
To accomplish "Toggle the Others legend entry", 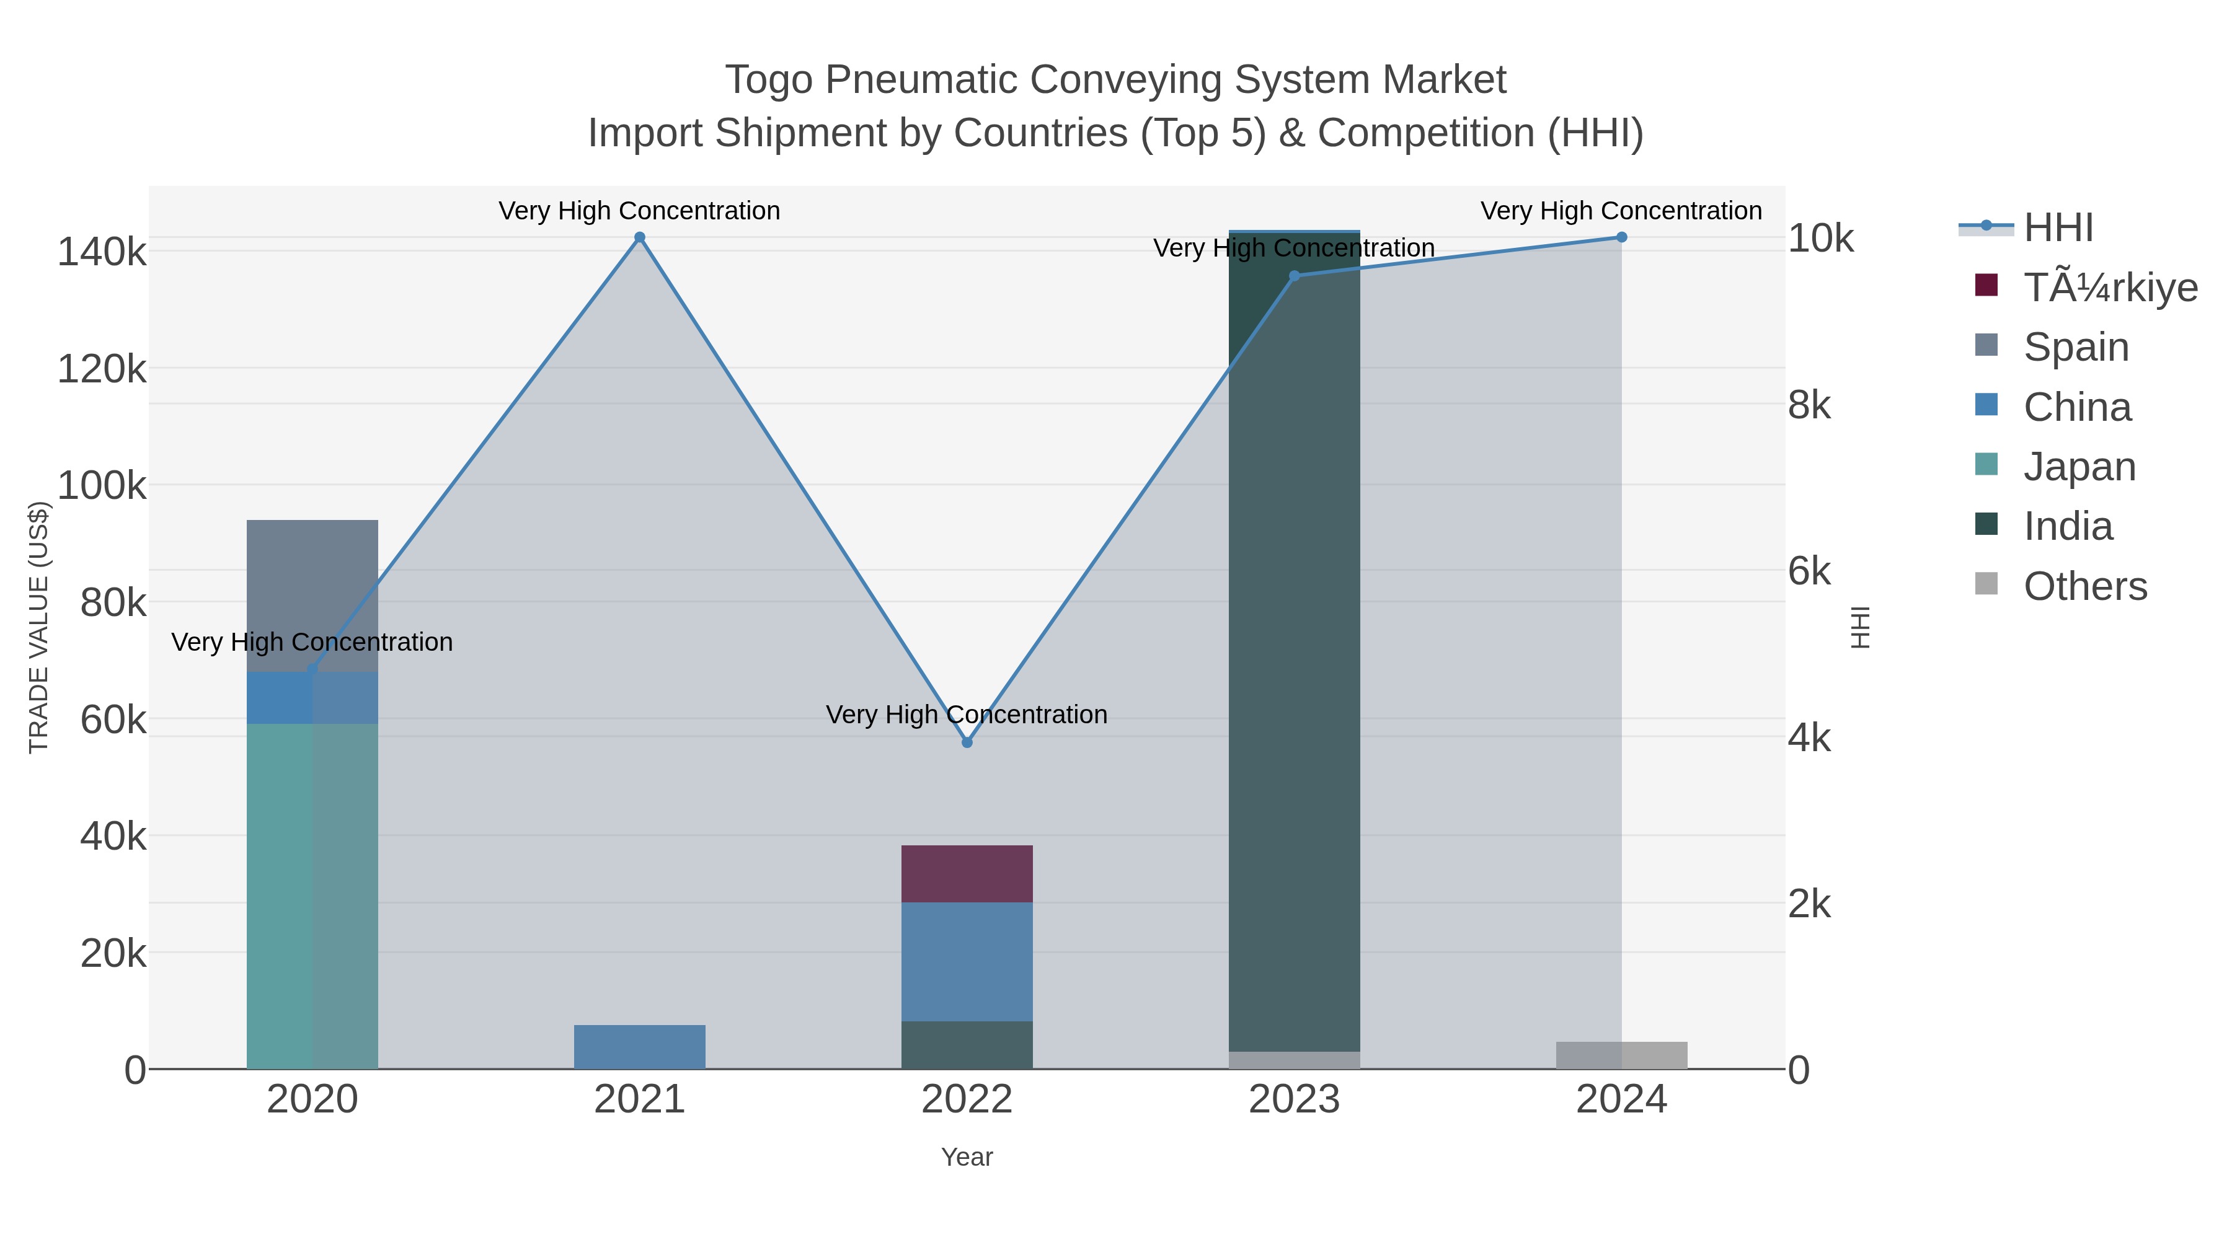I will coord(2060,586).
